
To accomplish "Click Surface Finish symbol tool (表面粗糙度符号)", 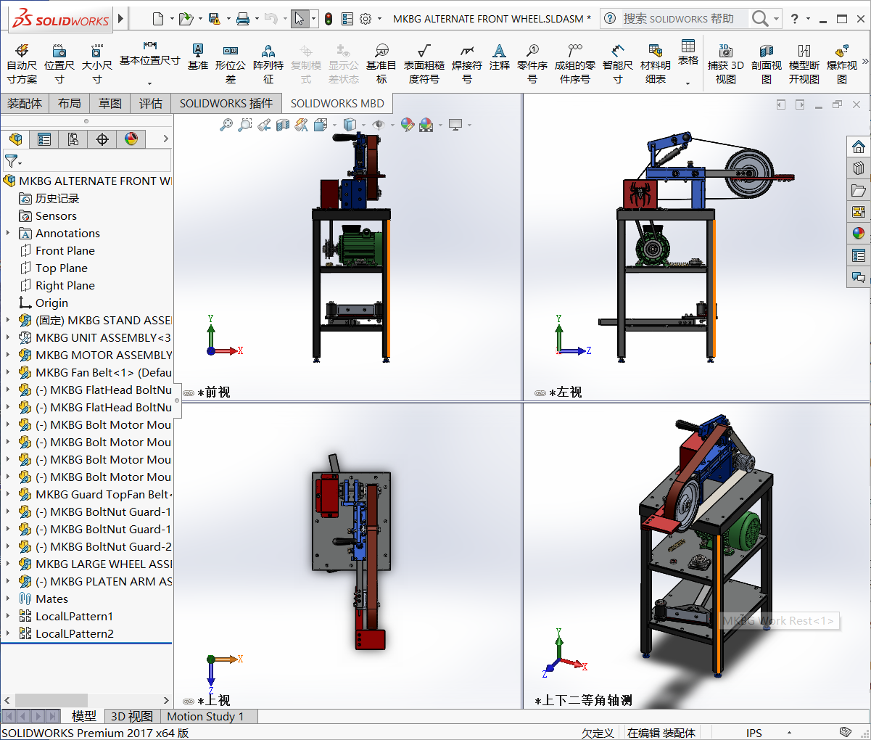I will click(x=424, y=63).
